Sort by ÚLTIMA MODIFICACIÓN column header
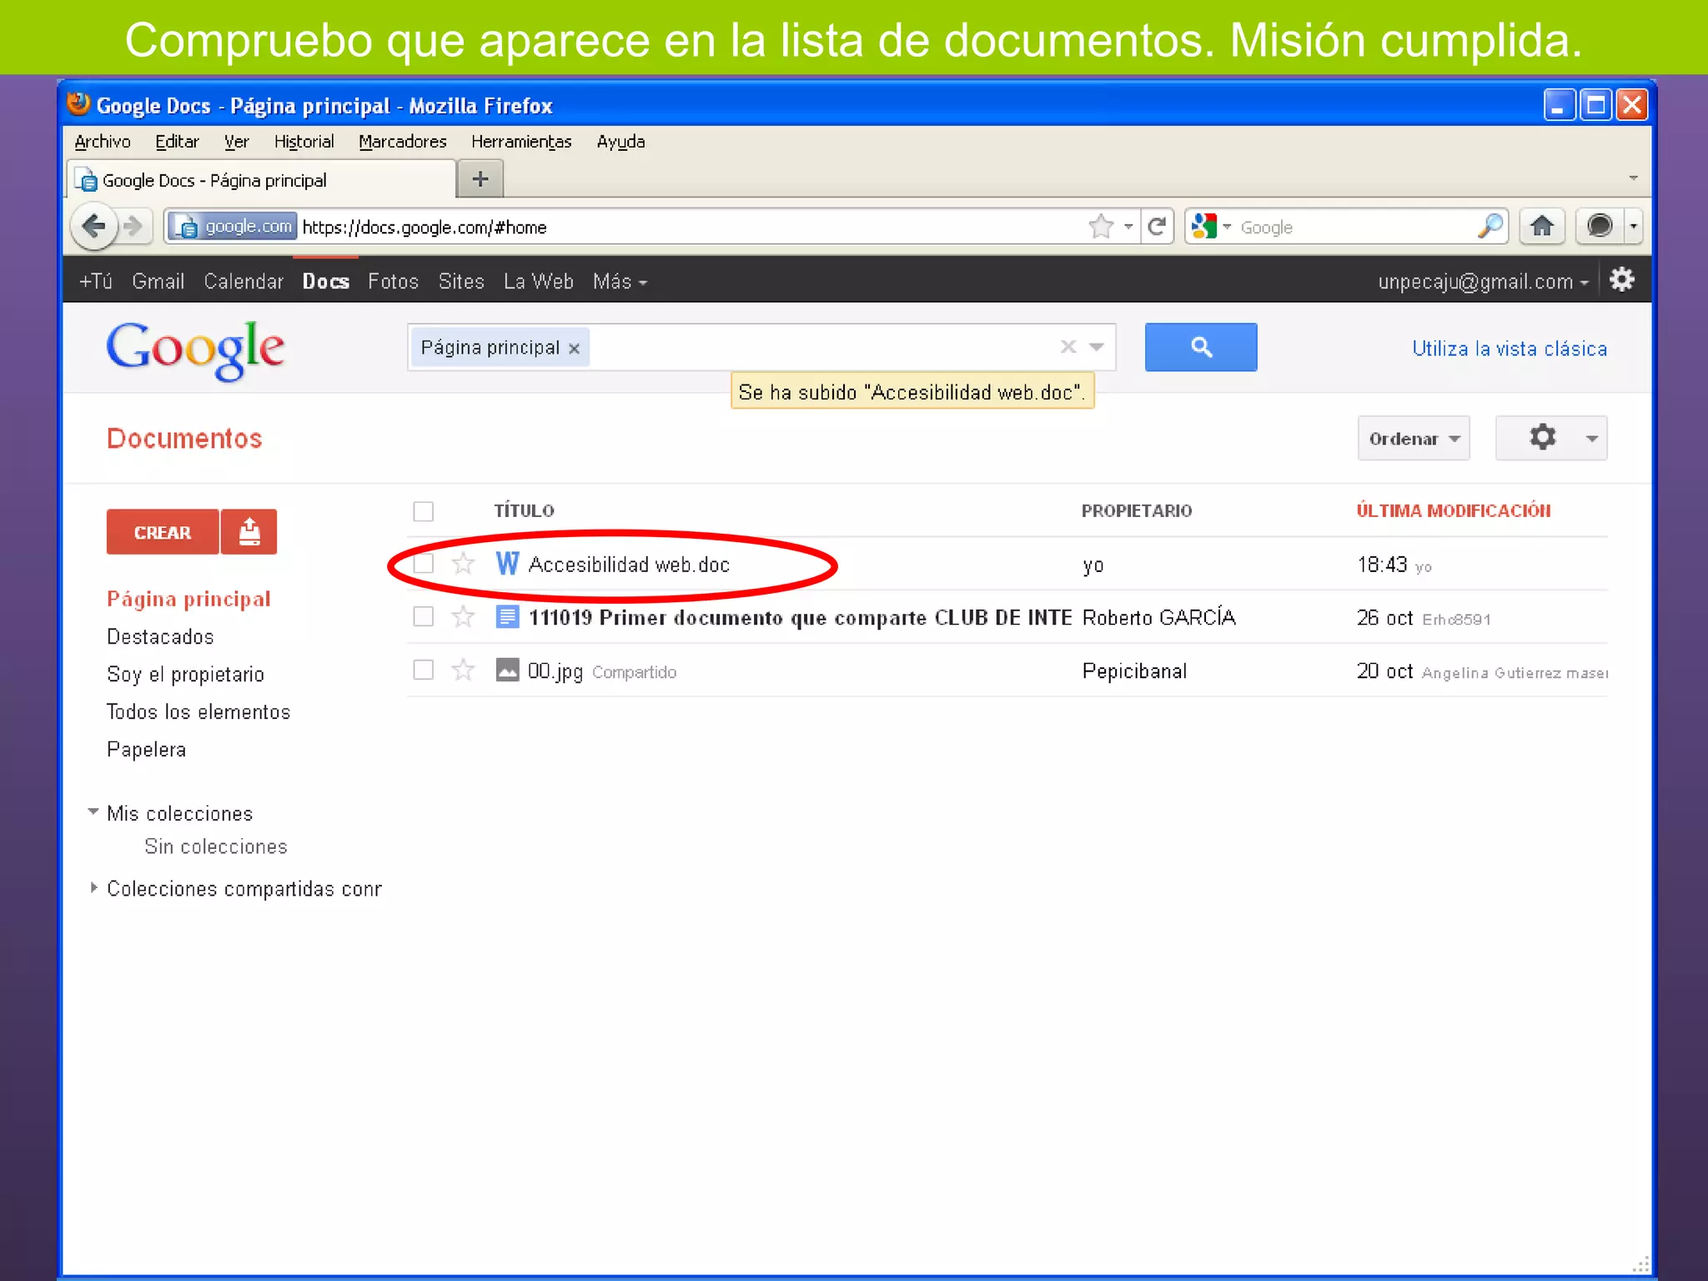 (x=1453, y=510)
